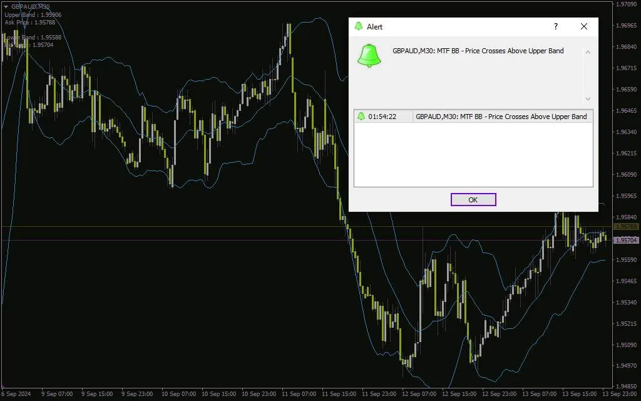Click the Upper Band value label
The height and width of the screenshot is (401, 641).
[x=33, y=15]
